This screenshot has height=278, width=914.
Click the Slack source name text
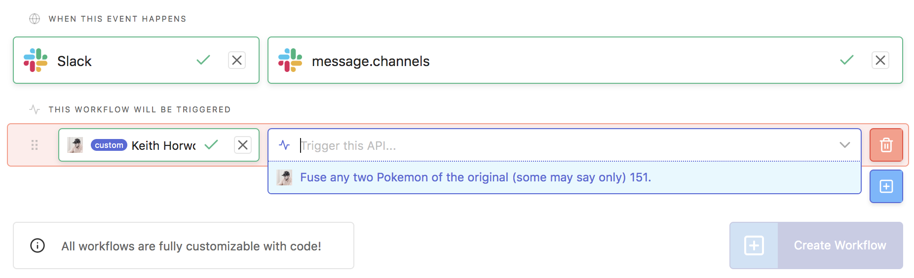tap(75, 61)
